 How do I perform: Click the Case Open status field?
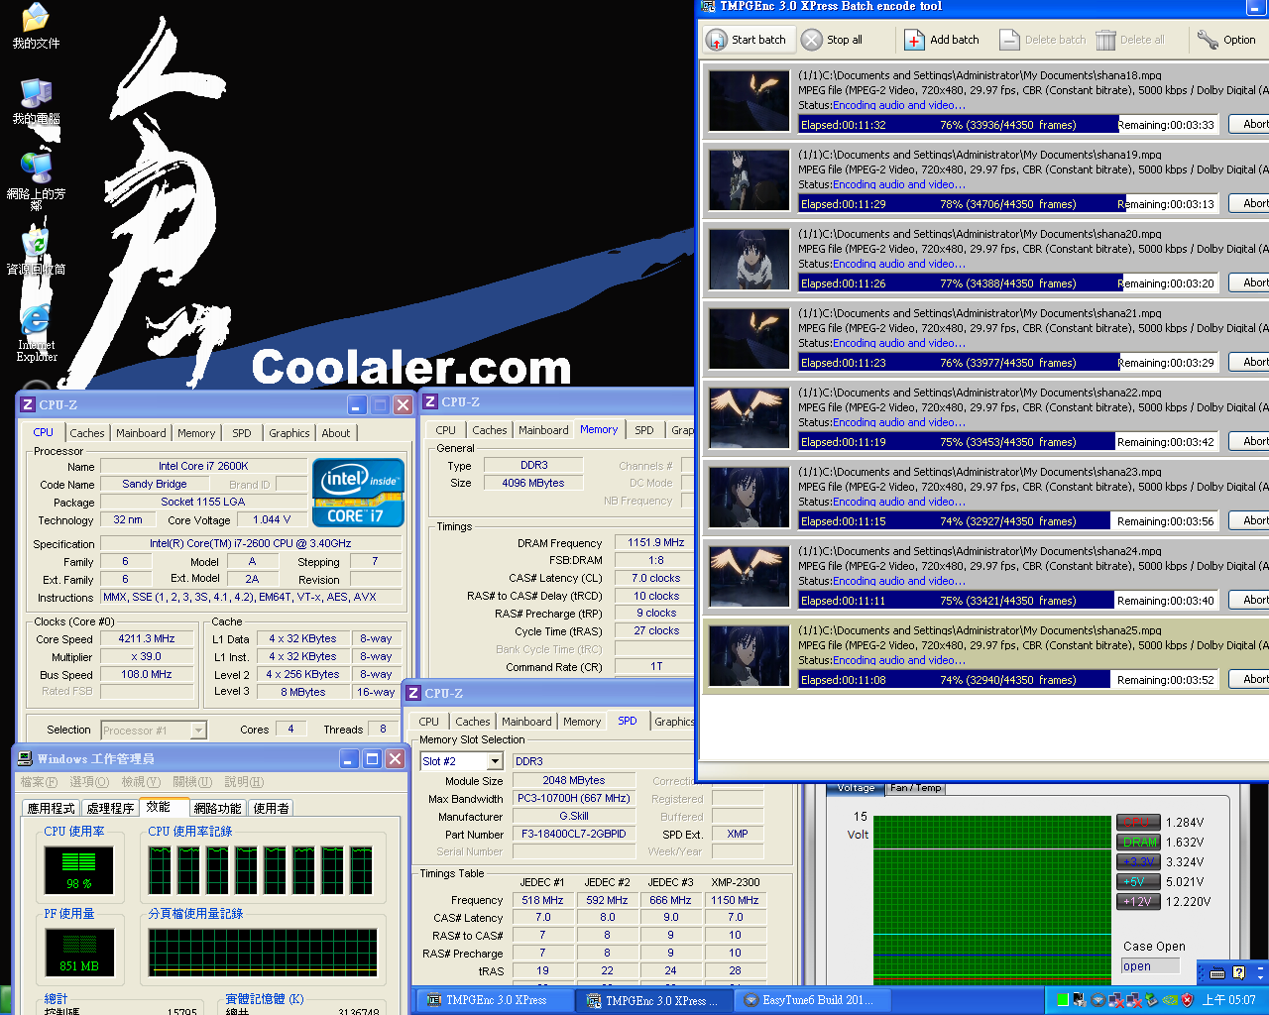point(1150,966)
